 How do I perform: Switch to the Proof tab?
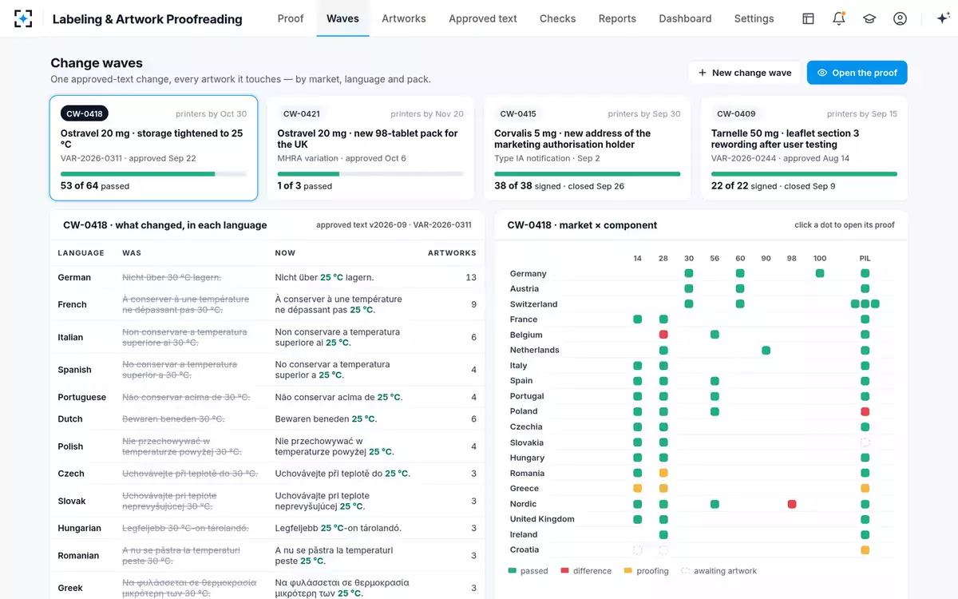[291, 18]
